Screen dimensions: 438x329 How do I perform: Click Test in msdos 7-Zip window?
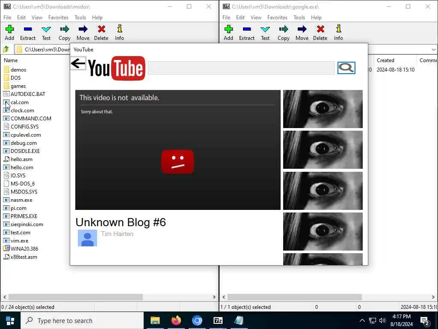pyautogui.click(x=46, y=33)
